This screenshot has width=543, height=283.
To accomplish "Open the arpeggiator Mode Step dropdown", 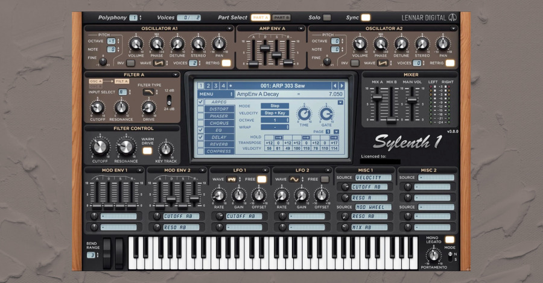I will coord(275,105).
